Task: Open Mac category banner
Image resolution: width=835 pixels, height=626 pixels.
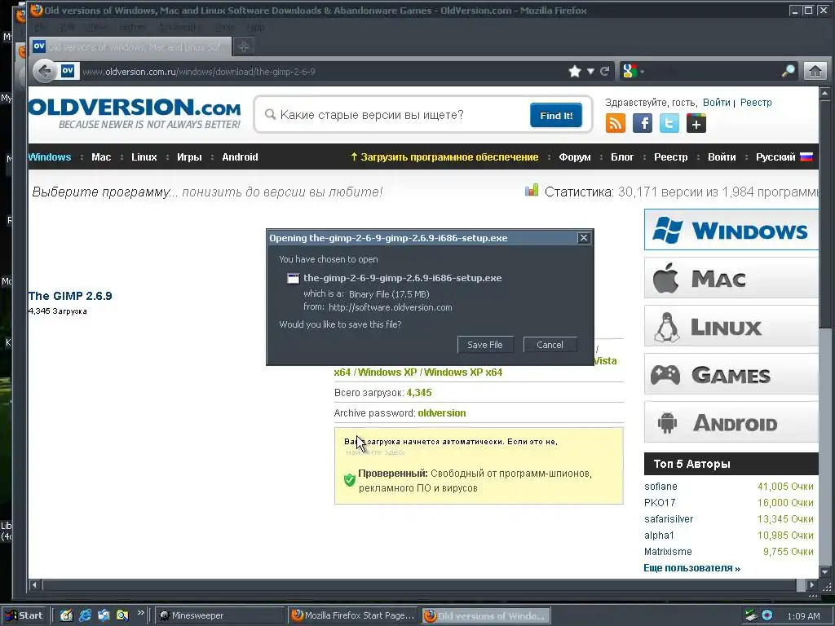Action: tap(731, 278)
